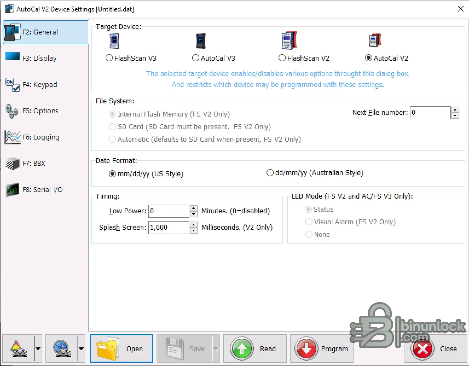Set LED mode to None

(318, 234)
